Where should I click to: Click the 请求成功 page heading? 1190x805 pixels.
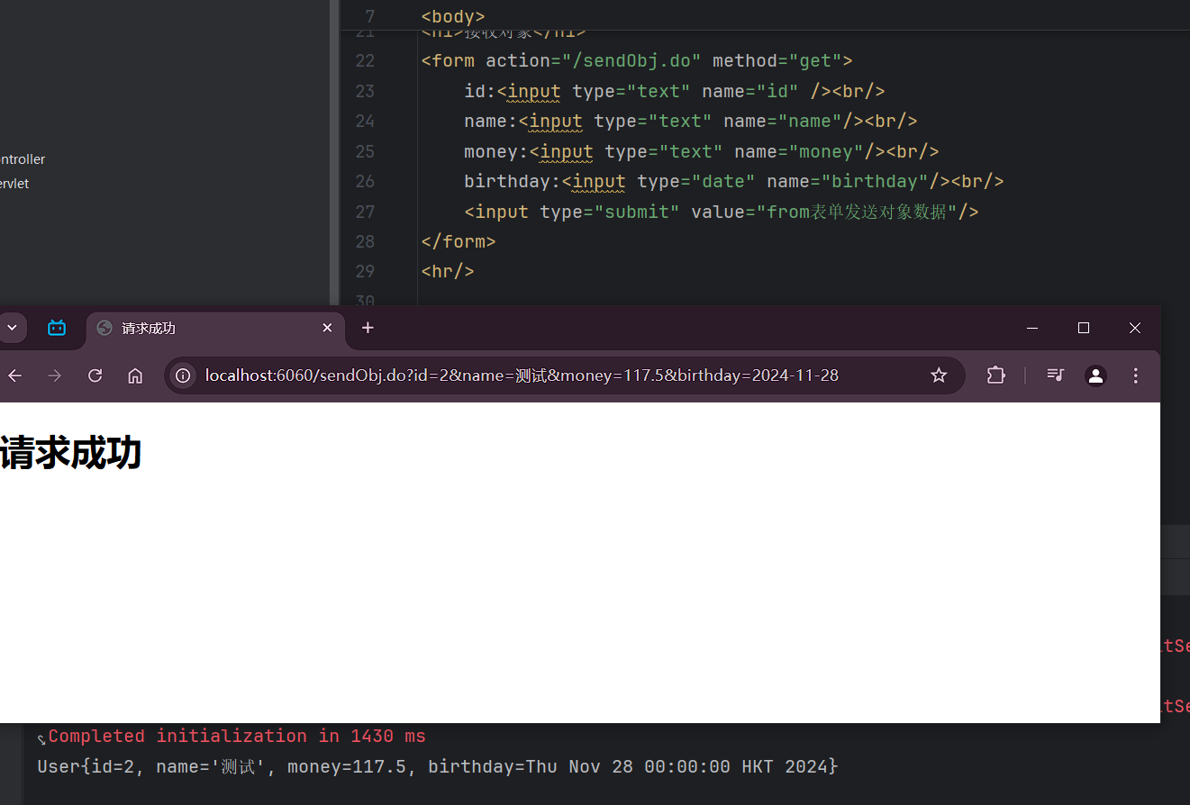coord(71,453)
